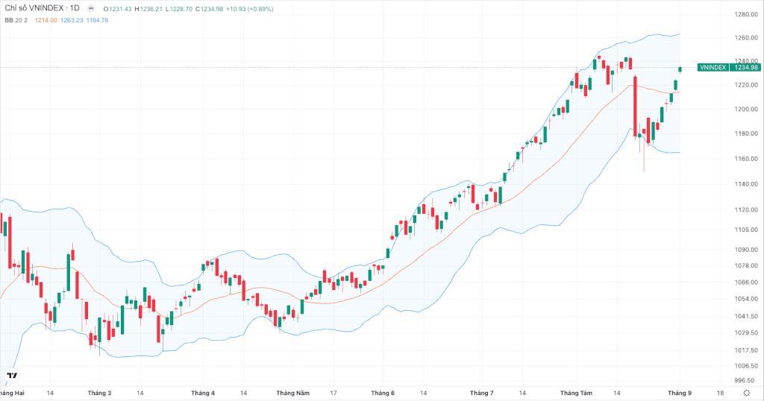Click the Tháng 9 time axis label
Viewport: 764px width, 401px height.
(679, 394)
